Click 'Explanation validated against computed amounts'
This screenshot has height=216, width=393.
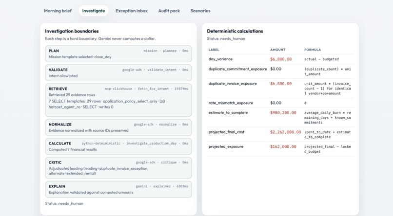coord(91,192)
